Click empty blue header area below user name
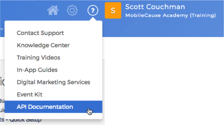Viewport: 224px width, 125px height. pos(163,29)
